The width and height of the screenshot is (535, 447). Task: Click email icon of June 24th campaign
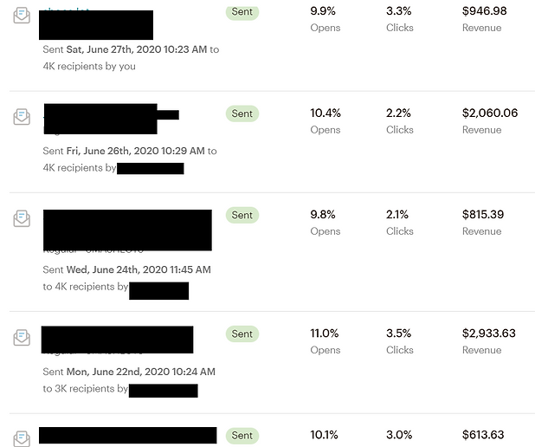pos(22,218)
